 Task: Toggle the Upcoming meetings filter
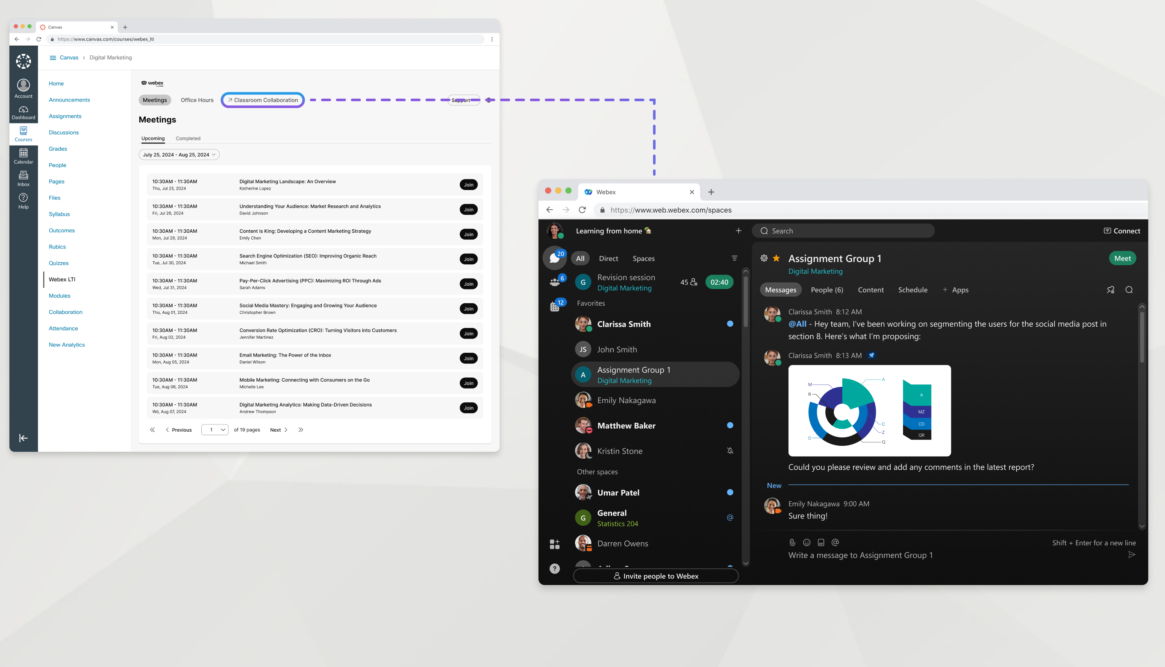tap(153, 137)
